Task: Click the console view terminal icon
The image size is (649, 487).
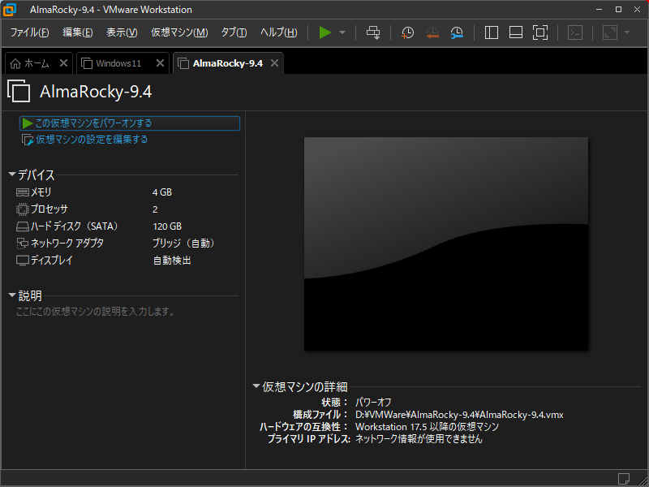Action: pos(575,32)
